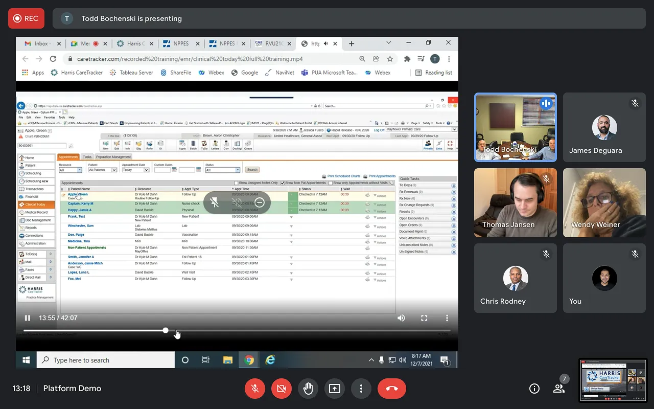Expand the Rx Renewals quick task
Screen dimensions: 654x409
[454, 192]
